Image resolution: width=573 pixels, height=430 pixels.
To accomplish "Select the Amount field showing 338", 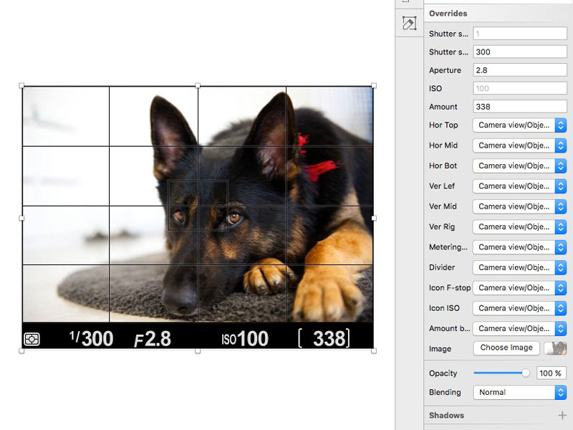I will point(519,106).
